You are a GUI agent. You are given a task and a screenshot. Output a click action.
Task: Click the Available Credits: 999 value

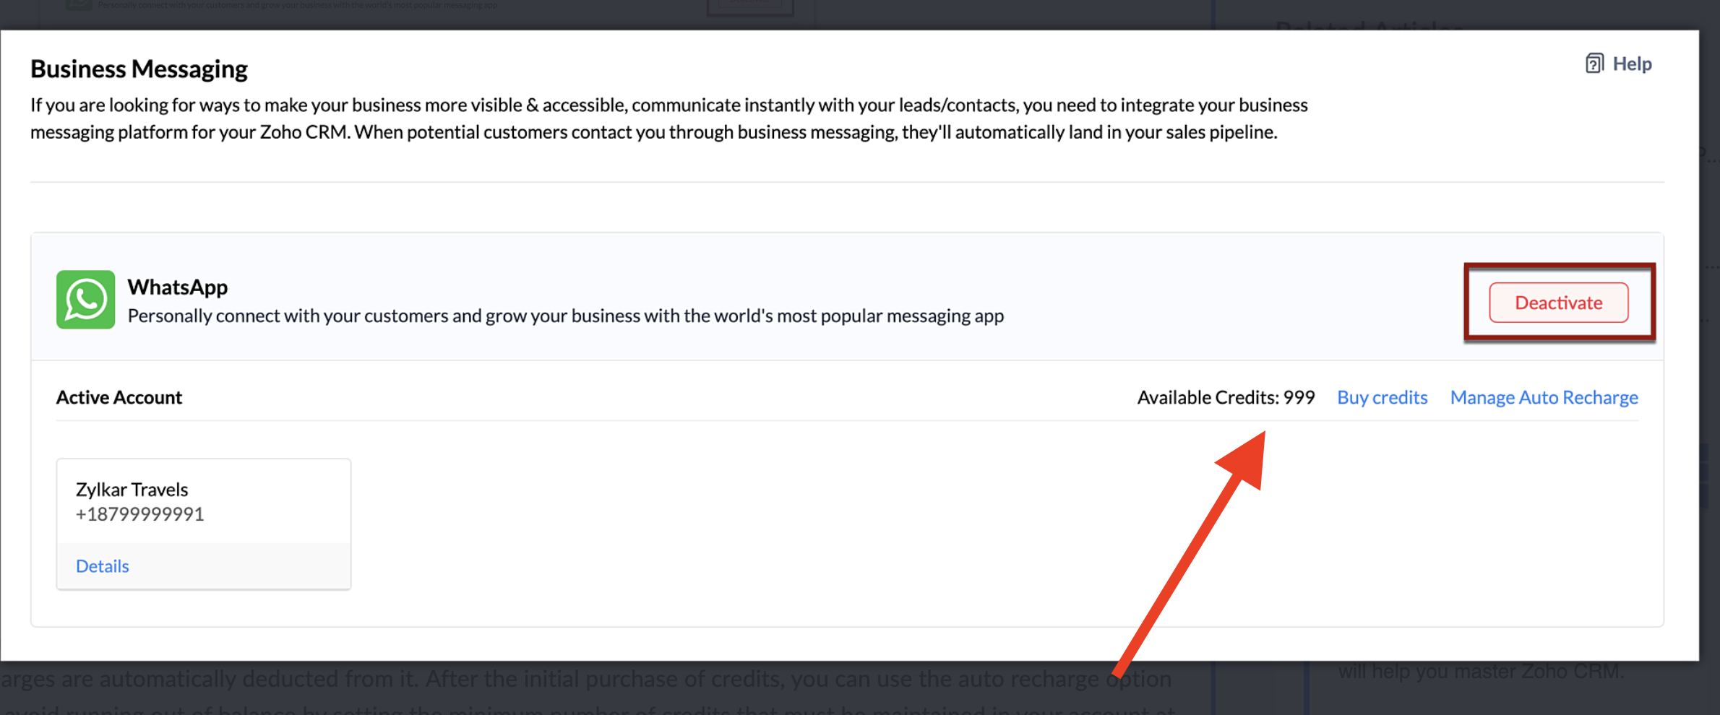1226,397
